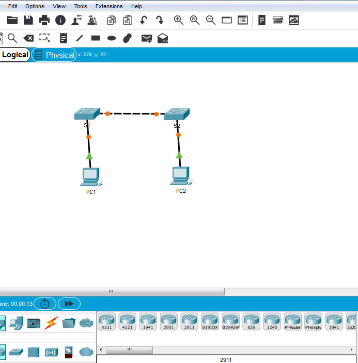Print the workspace via printer icon
The image size is (358, 363).
click(x=44, y=20)
